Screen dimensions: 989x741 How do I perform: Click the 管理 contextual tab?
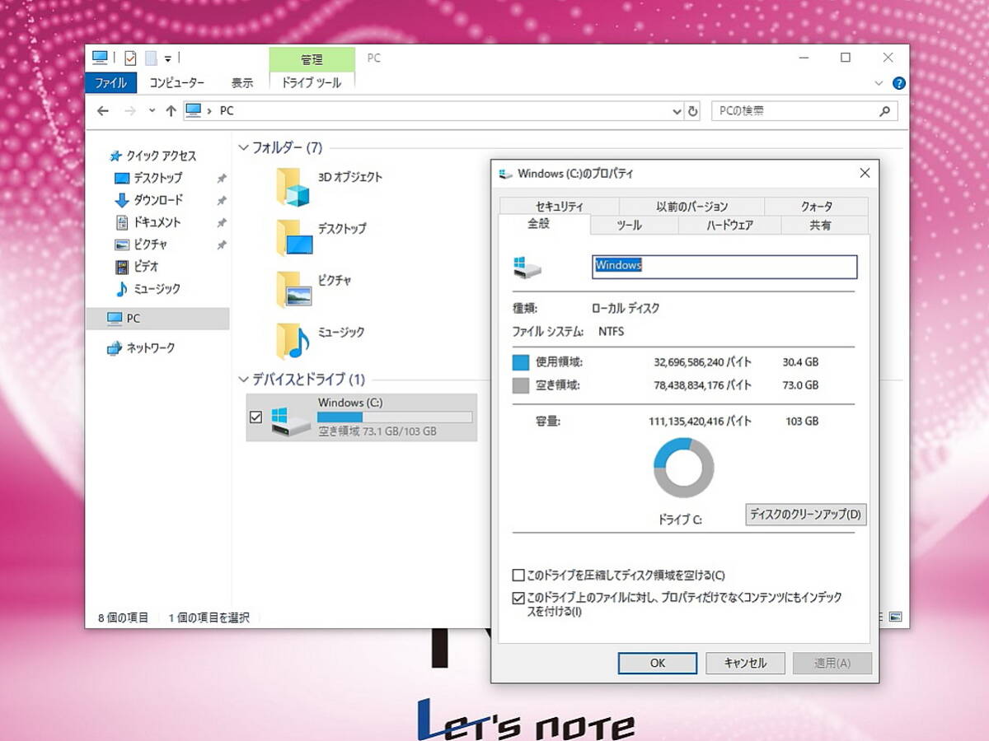coord(312,60)
